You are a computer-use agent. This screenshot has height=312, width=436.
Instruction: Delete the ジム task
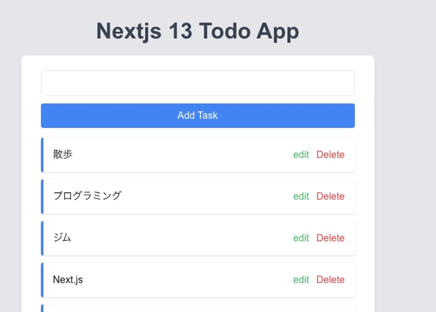pyautogui.click(x=330, y=238)
